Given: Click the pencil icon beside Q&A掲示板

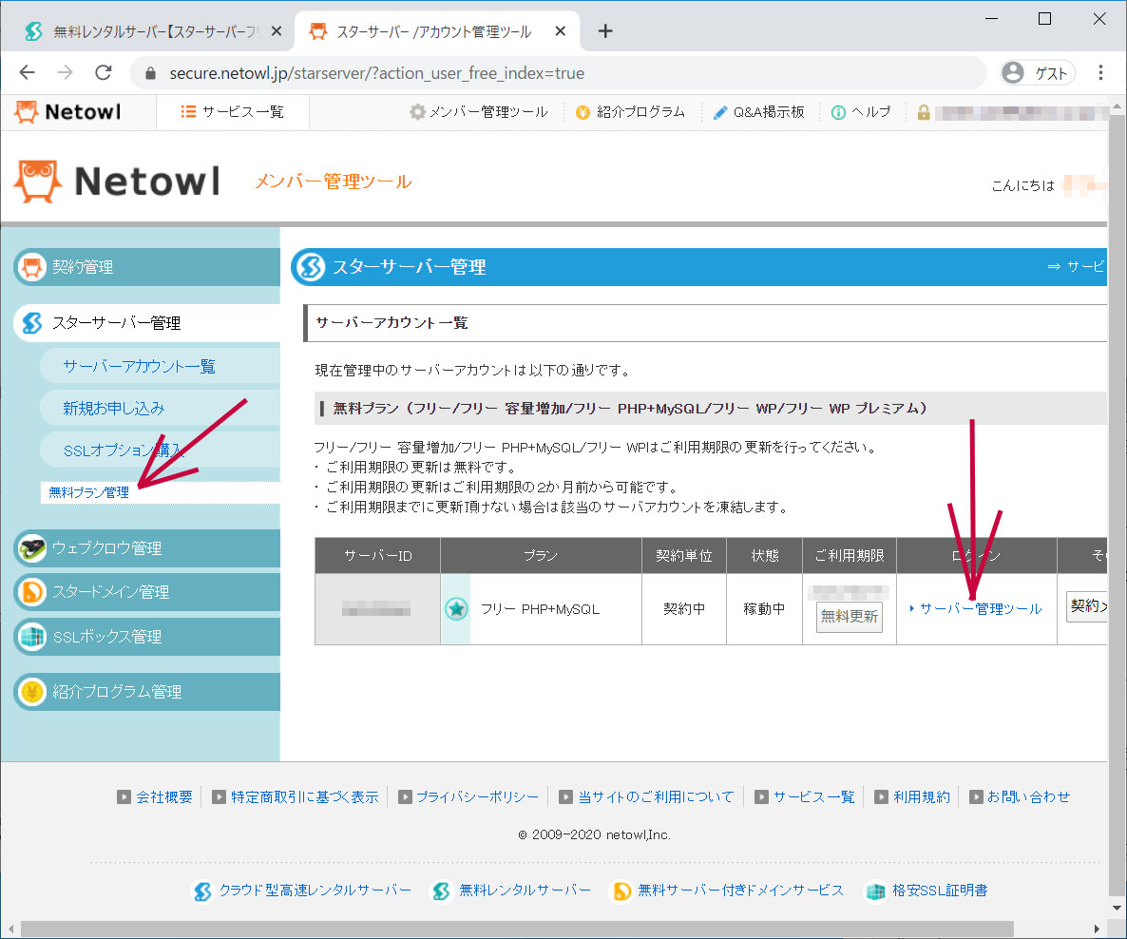Looking at the screenshot, I should tap(719, 112).
